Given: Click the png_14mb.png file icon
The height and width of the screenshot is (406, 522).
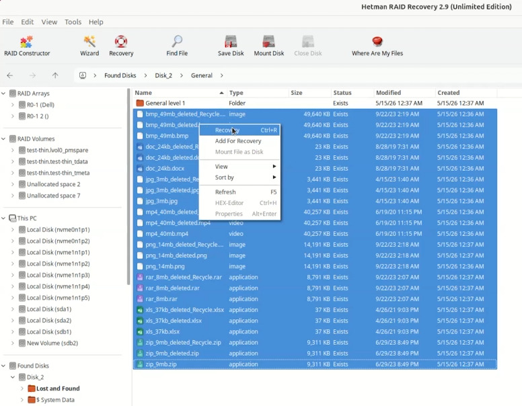Looking at the screenshot, I should click(140, 266).
